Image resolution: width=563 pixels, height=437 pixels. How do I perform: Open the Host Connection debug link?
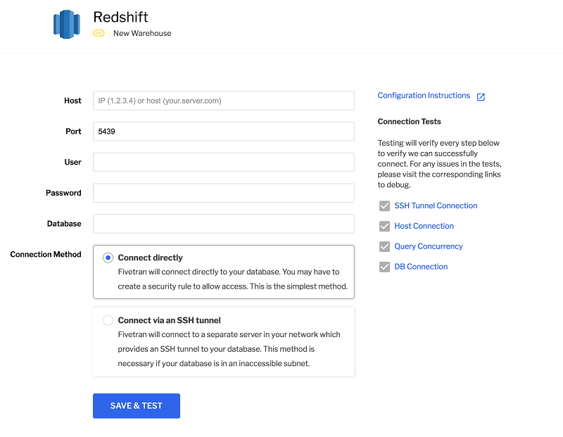point(424,226)
